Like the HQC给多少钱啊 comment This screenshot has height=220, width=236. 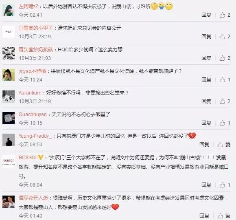point(225,58)
